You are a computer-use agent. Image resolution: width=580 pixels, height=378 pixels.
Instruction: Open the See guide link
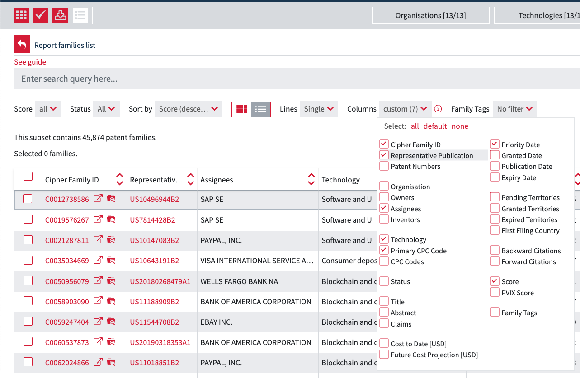tap(30, 62)
